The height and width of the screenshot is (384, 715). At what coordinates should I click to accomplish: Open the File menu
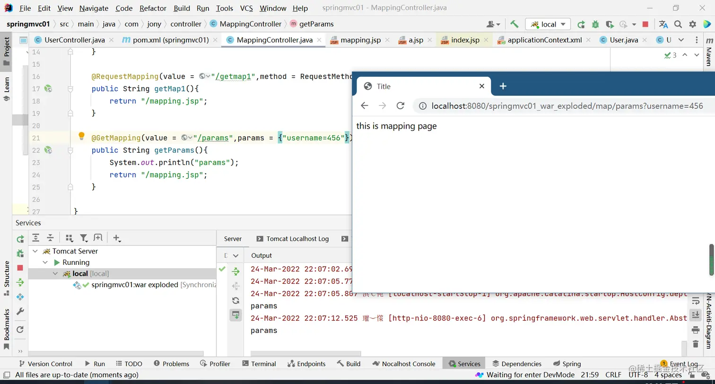[x=25, y=8]
